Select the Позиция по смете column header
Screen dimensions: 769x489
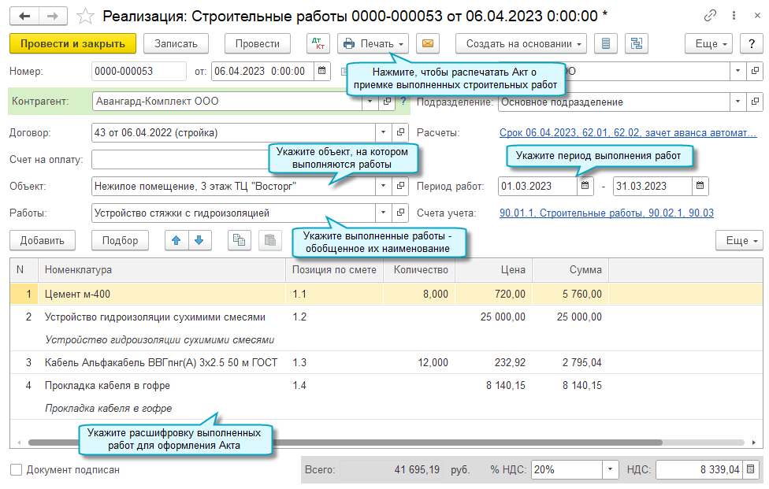[334, 269]
